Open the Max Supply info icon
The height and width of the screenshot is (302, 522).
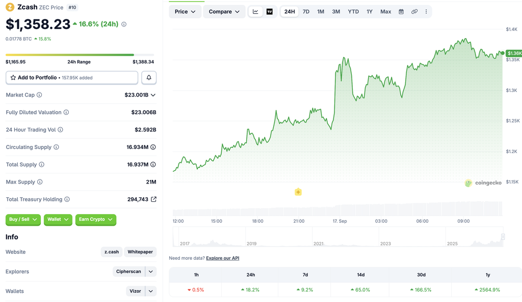point(40,182)
